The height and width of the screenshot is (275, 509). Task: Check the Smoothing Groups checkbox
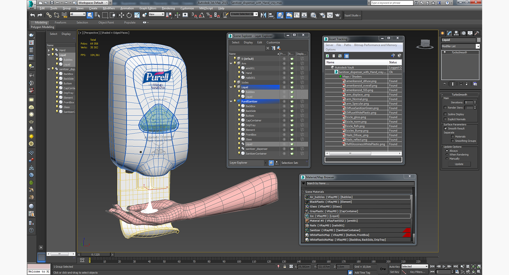(x=453, y=141)
